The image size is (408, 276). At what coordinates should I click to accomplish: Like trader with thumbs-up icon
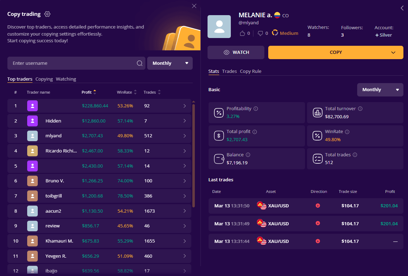coord(242,33)
